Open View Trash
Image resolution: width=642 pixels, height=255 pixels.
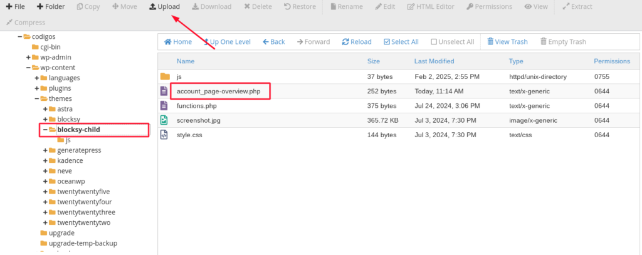pos(507,42)
